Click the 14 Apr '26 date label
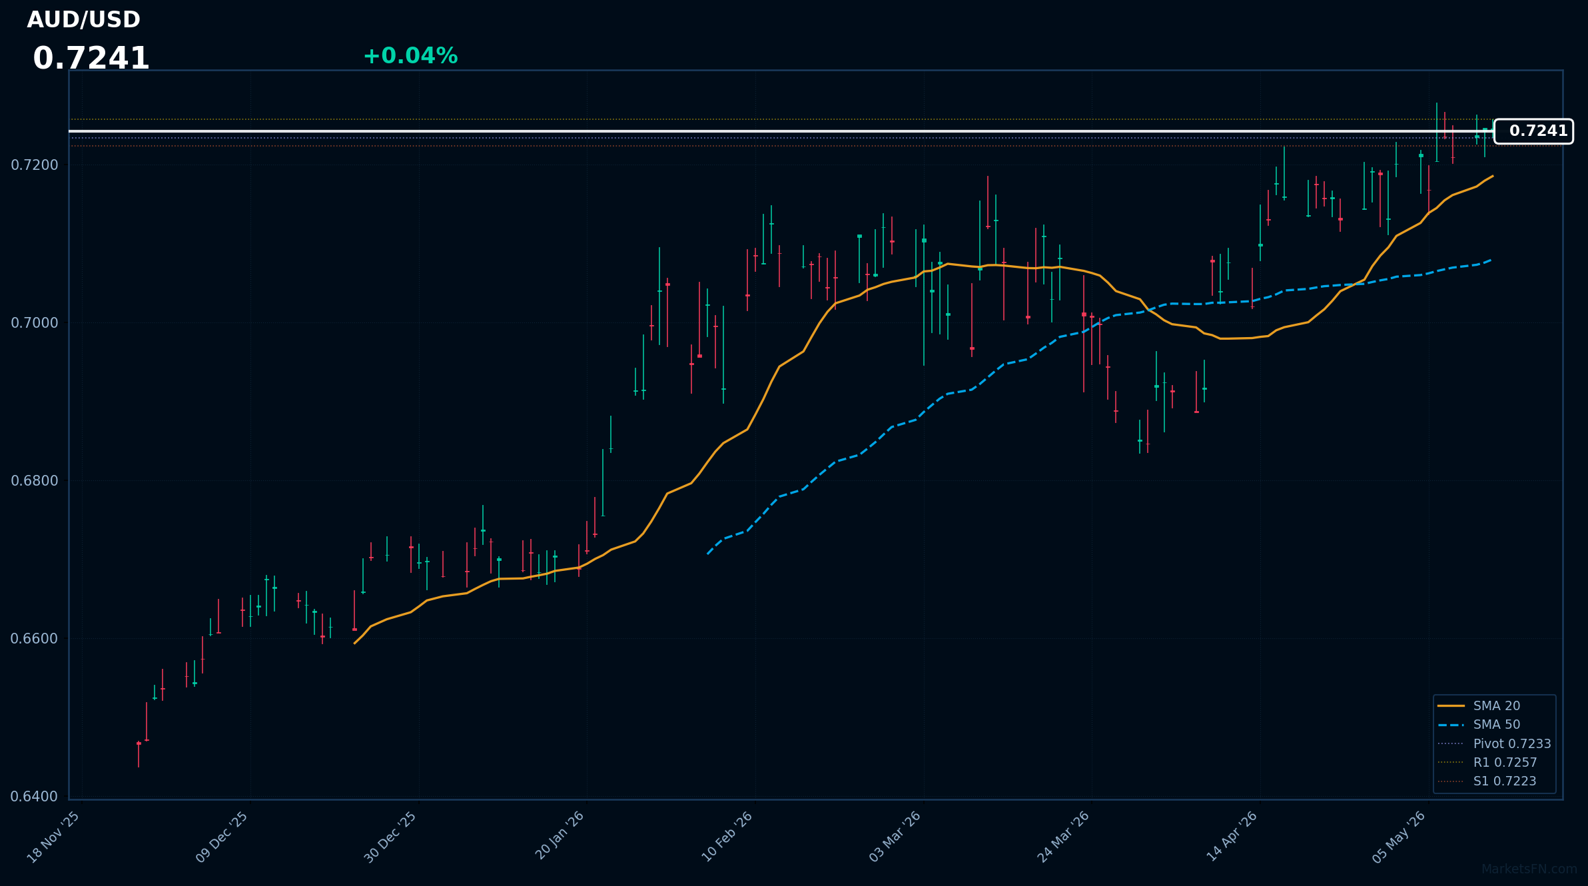The height and width of the screenshot is (886, 1588). (x=1232, y=837)
